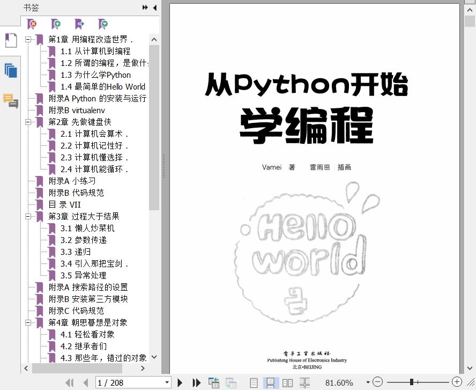The width and height of the screenshot is (476, 390).
Task: Click the zoom out minus button
Action: click(377, 382)
